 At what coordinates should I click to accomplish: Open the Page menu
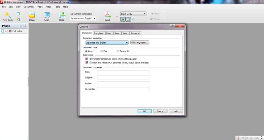click(40, 7)
